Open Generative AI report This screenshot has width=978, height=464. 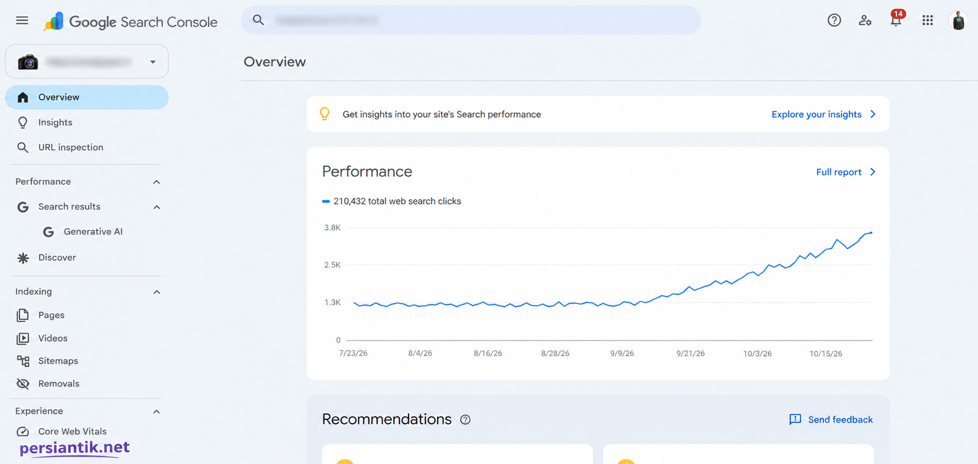point(93,231)
